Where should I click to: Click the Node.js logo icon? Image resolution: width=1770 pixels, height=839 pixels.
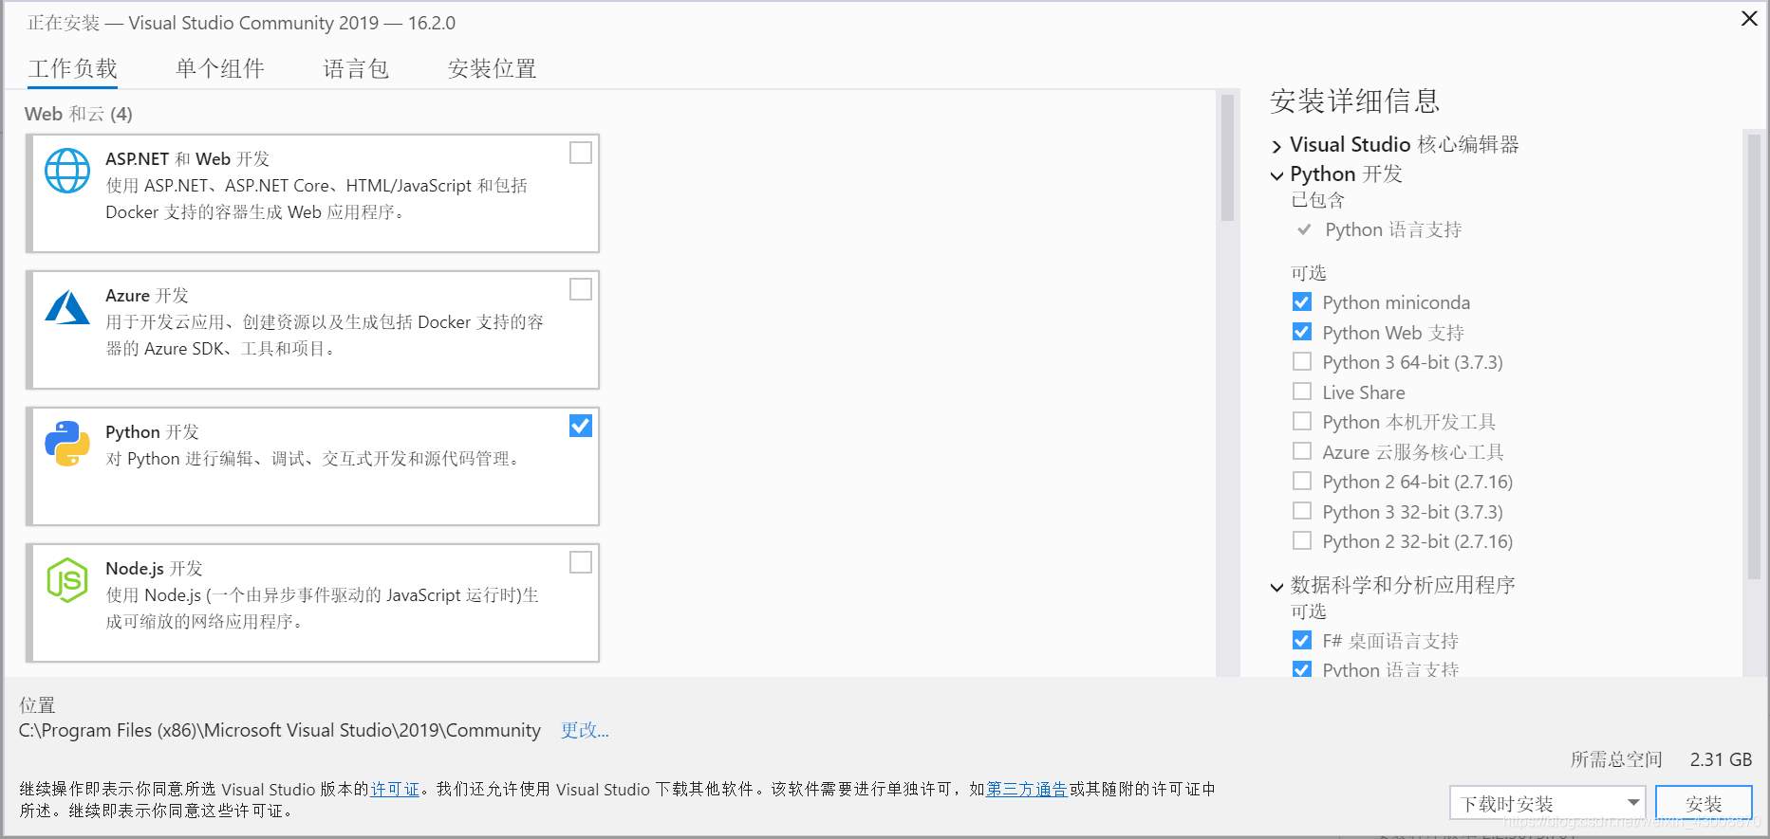[x=67, y=580]
